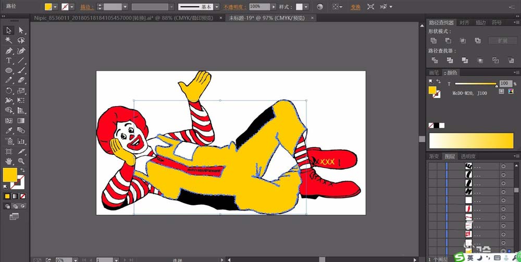The height and width of the screenshot is (262, 521).
Task: Expand the stroke style 基本 dropdown
Action: click(x=218, y=7)
